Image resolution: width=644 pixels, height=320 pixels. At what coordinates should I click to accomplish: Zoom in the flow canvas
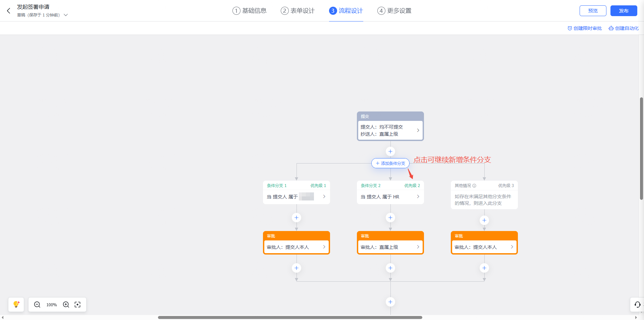point(66,305)
